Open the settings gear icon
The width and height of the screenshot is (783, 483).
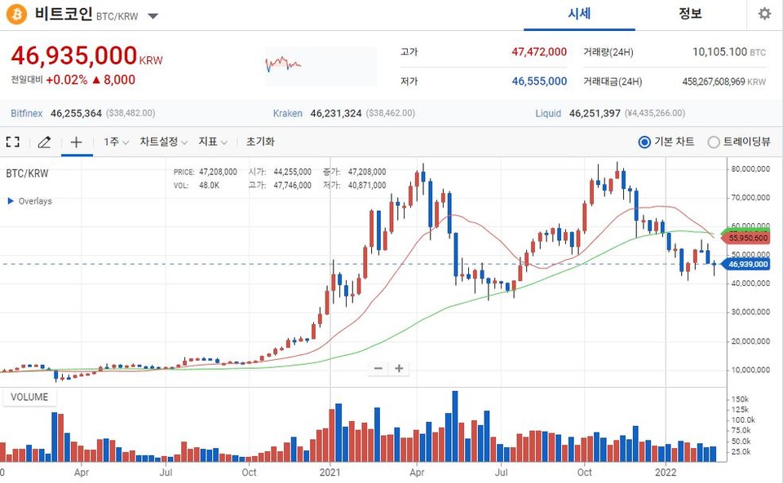tap(763, 14)
